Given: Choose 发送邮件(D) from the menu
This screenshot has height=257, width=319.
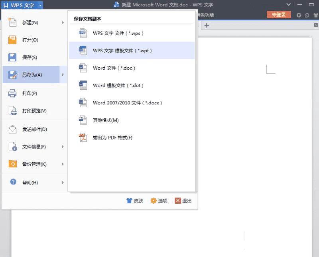Looking at the screenshot, I should [35, 129].
